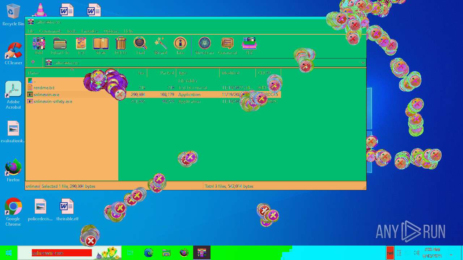Click the Delete trash can icon
The image size is (463, 260).
(x=120, y=45)
